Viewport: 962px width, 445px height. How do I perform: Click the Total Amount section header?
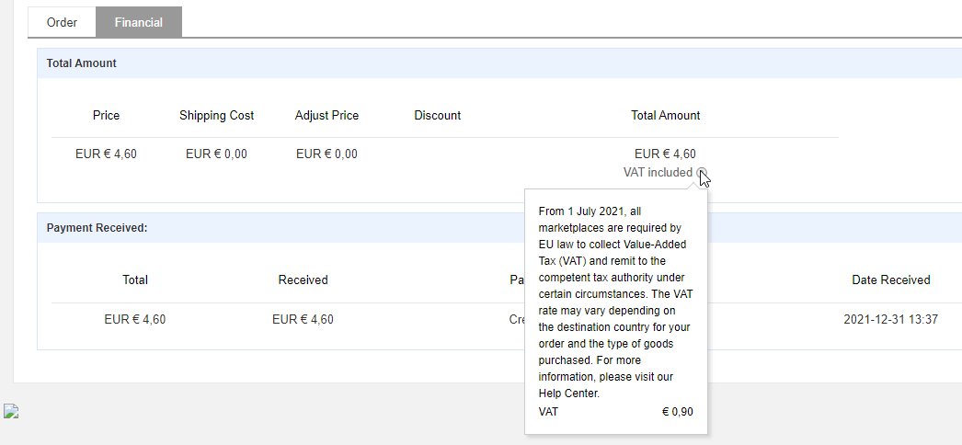pos(82,63)
